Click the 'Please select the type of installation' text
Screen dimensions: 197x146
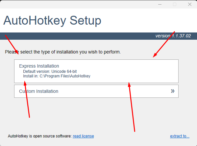[x=63, y=52]
